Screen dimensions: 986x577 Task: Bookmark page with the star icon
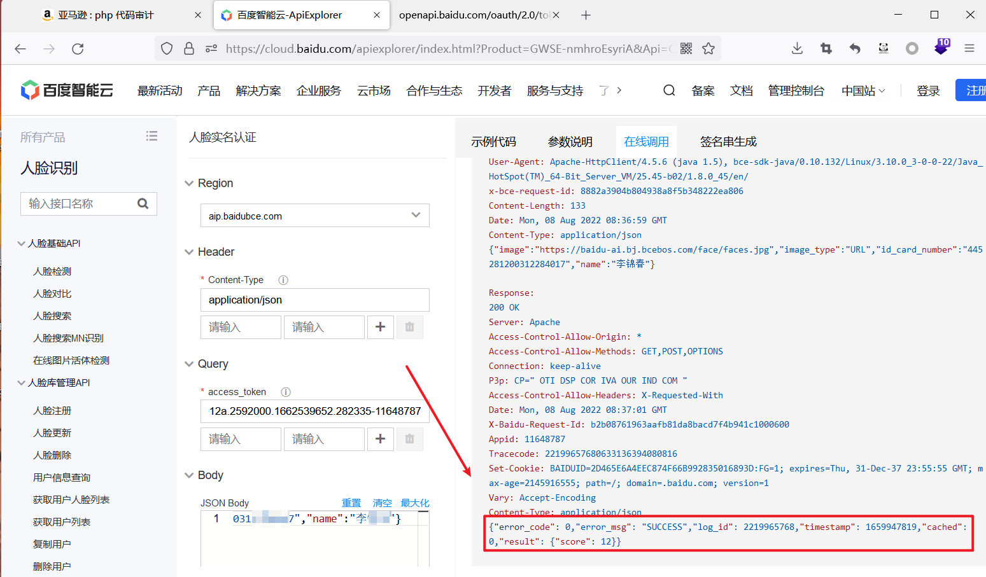coord(708,49)
